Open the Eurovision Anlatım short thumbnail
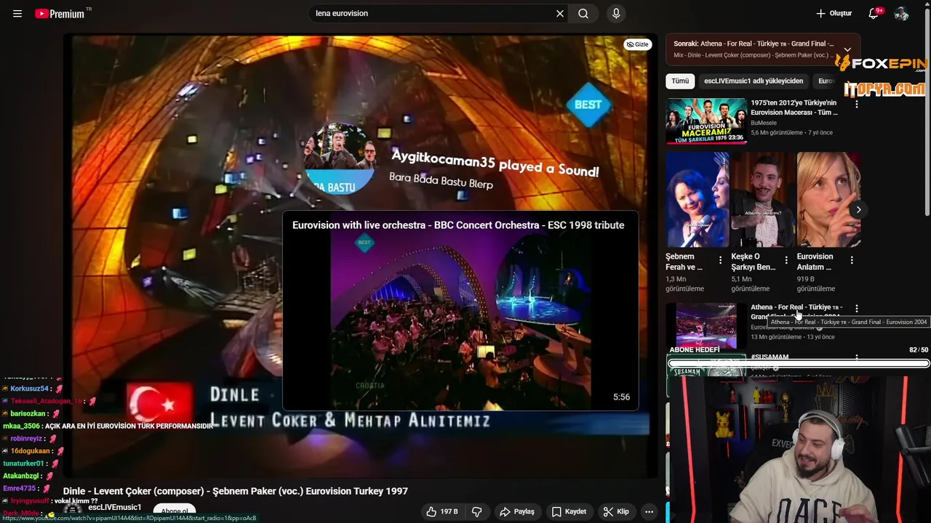Image resolution: width=931 pixels, height=523 pixels. pyautogui.click(x=828, y=200)
